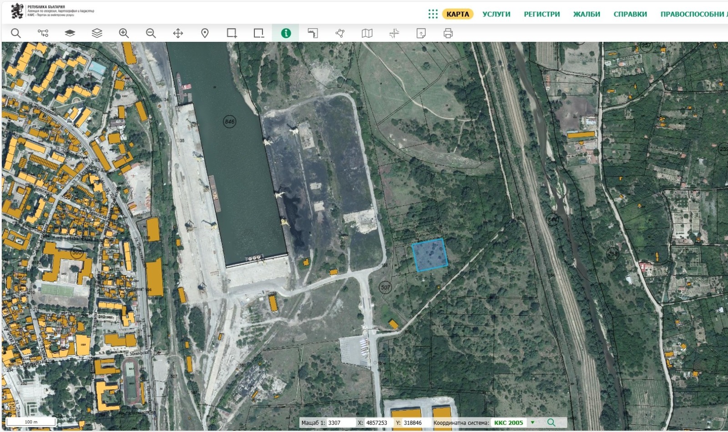Open the ККС 2005 coordinate system dropdown
This screenshot has width=728, height=432.
point(509,422)
